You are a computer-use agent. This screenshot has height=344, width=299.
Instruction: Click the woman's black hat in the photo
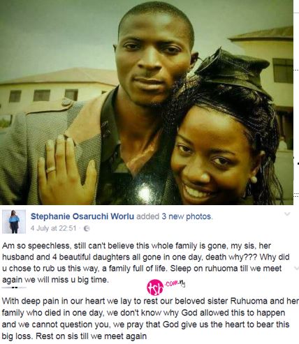tap(233, 71)
